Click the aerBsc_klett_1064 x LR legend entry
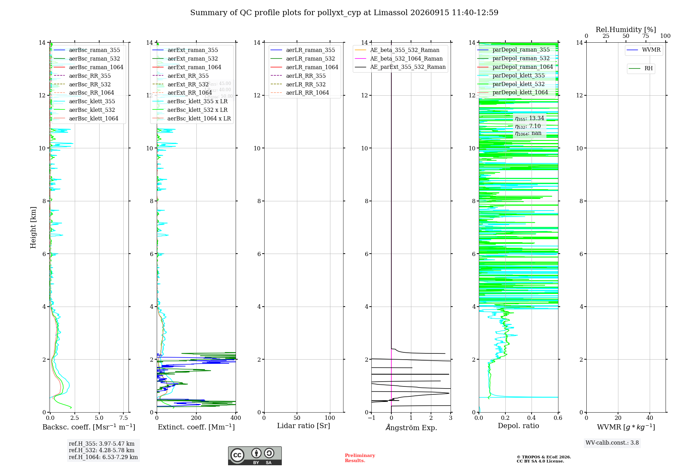Screen dimensions: 689x468 click(x=192, y=119)
